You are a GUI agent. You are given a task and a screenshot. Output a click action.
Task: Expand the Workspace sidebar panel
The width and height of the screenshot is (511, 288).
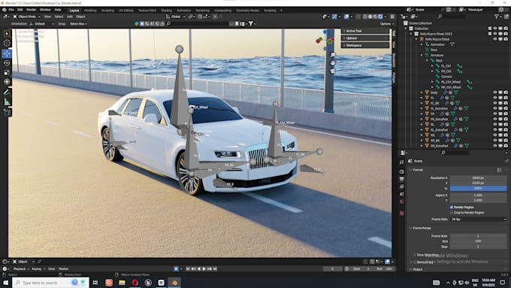(x=365, y=45)
